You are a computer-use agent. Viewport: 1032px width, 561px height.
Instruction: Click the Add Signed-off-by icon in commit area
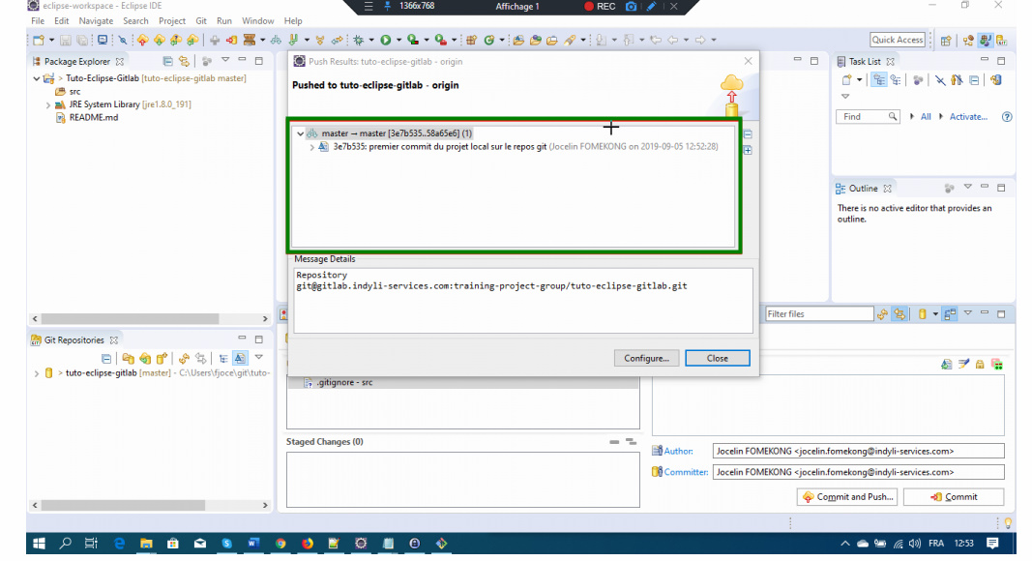tap(963, 364)
